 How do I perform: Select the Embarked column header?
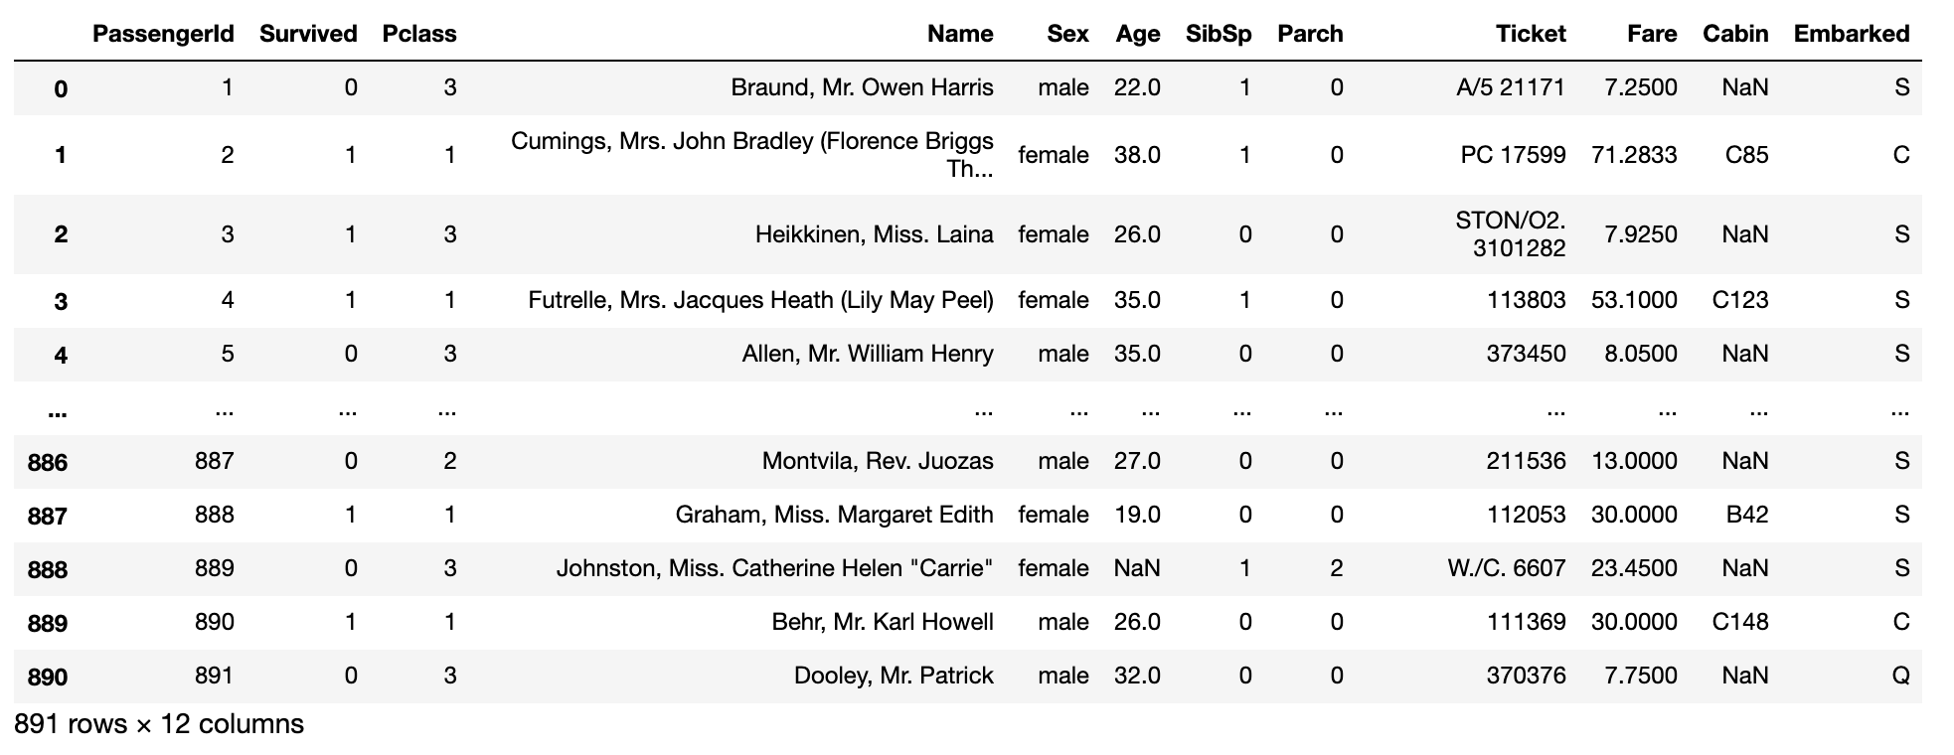1851,34
